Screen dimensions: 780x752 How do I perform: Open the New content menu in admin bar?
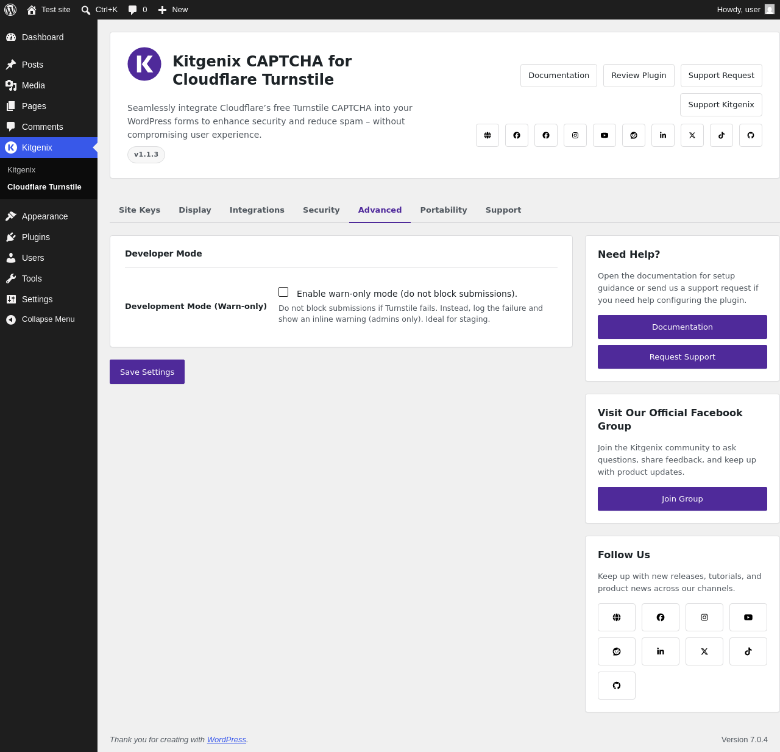pos(173,10)
